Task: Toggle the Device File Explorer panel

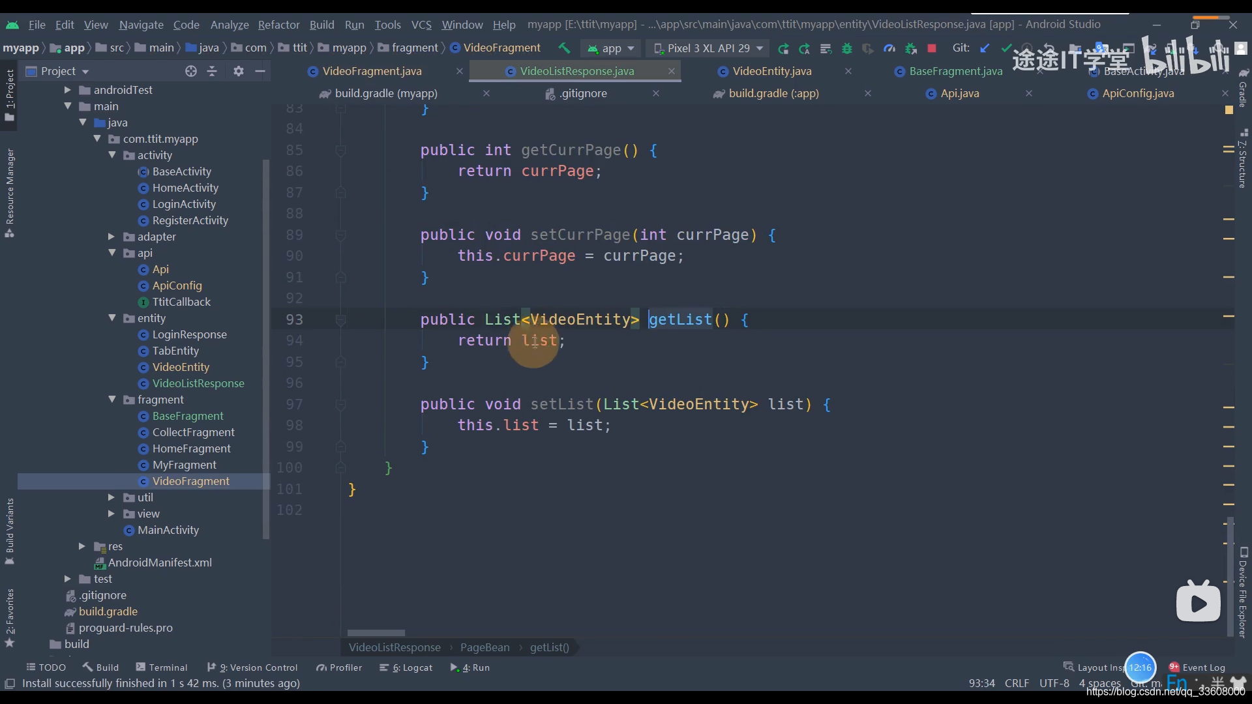Action: [1243, 593]
